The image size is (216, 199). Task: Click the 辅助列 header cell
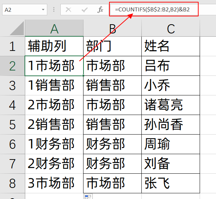pyautogui.click(x=54, y=46)
